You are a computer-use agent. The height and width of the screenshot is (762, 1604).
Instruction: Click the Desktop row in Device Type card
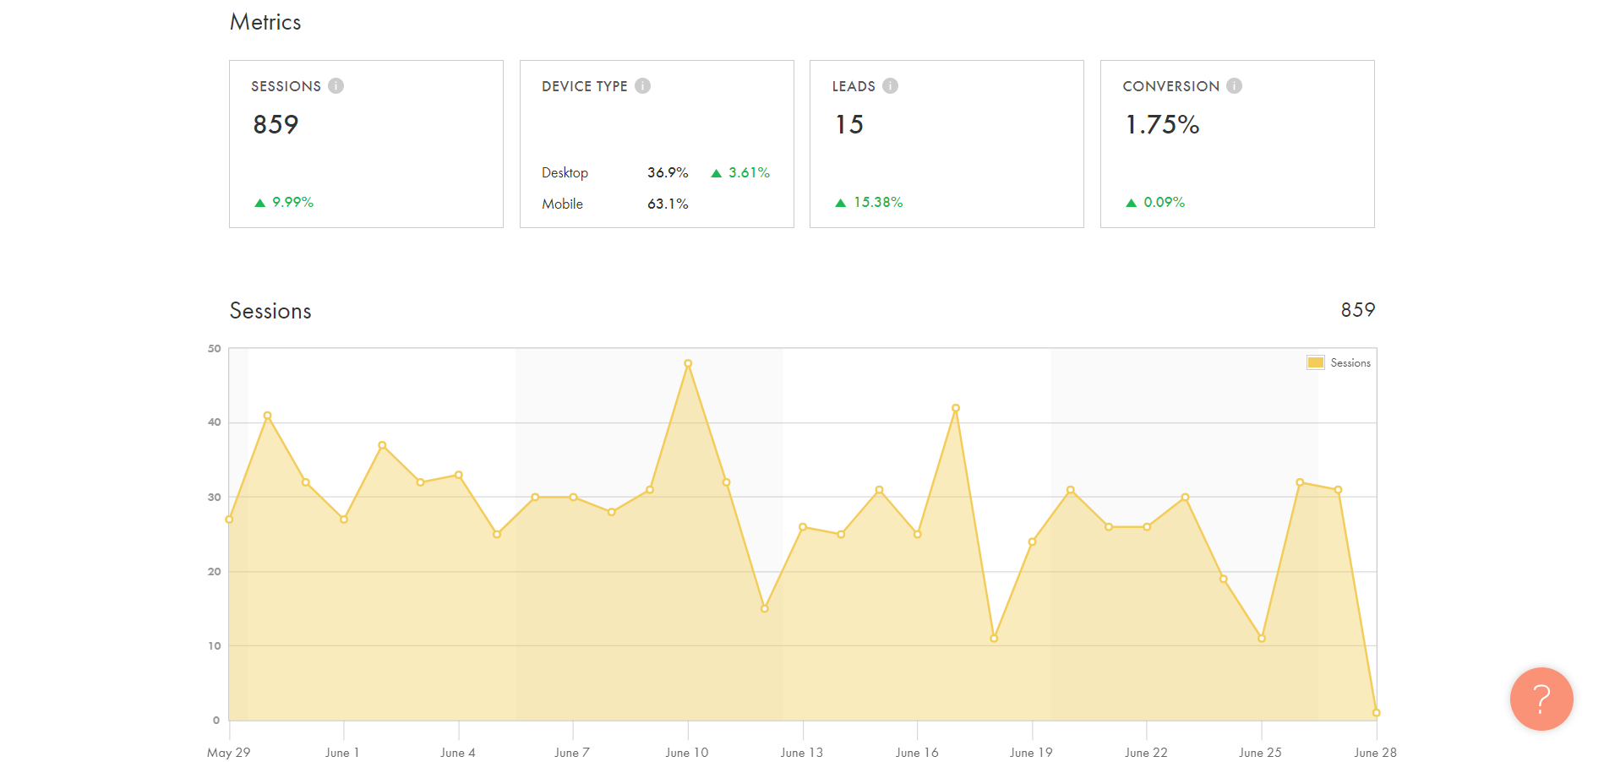click(x=565, y=172)
